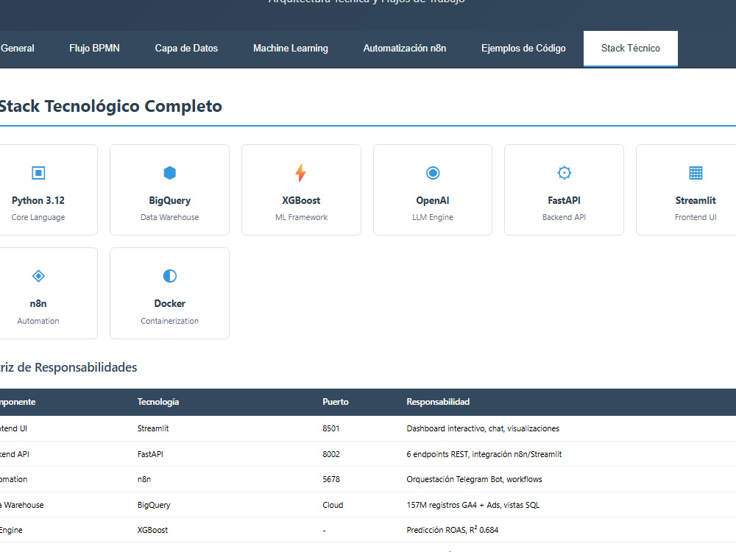736x552 pixels.
Task: Click the 'n8n' cell in the table
Action: pos(144,479)
